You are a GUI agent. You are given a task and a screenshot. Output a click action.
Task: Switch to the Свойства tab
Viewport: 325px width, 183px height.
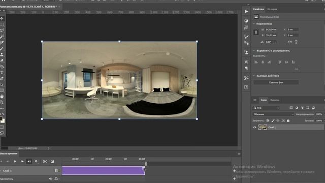click(258, 9)
